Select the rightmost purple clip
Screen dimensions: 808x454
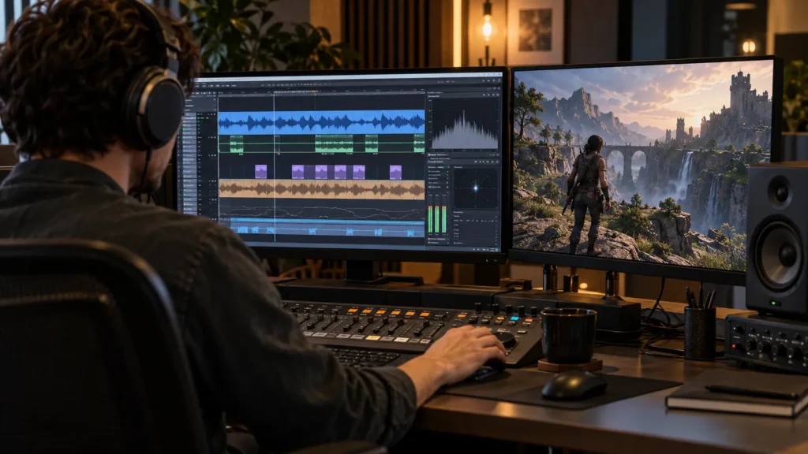click(395, 172)
